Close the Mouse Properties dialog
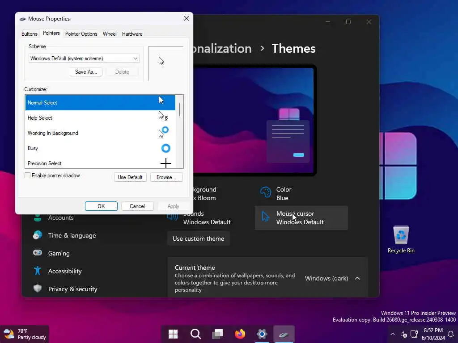This screenshot has width=458, height=343. (x=187, y=18)
